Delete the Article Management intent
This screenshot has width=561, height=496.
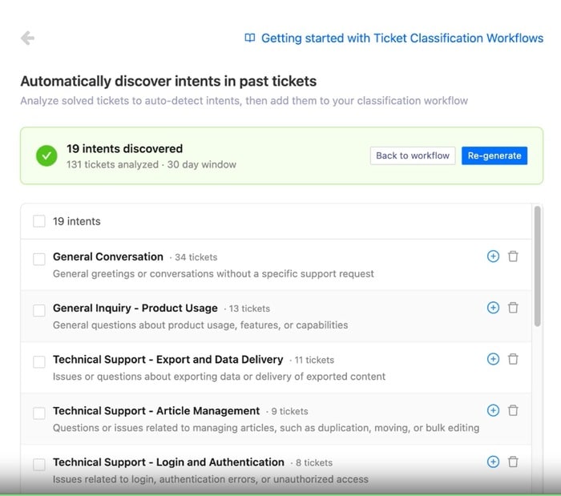point(513,410)
